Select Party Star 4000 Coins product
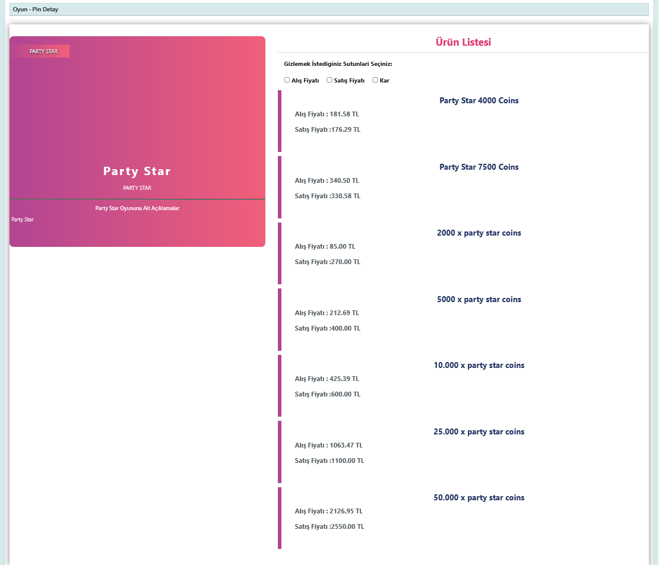 (479, 101)
